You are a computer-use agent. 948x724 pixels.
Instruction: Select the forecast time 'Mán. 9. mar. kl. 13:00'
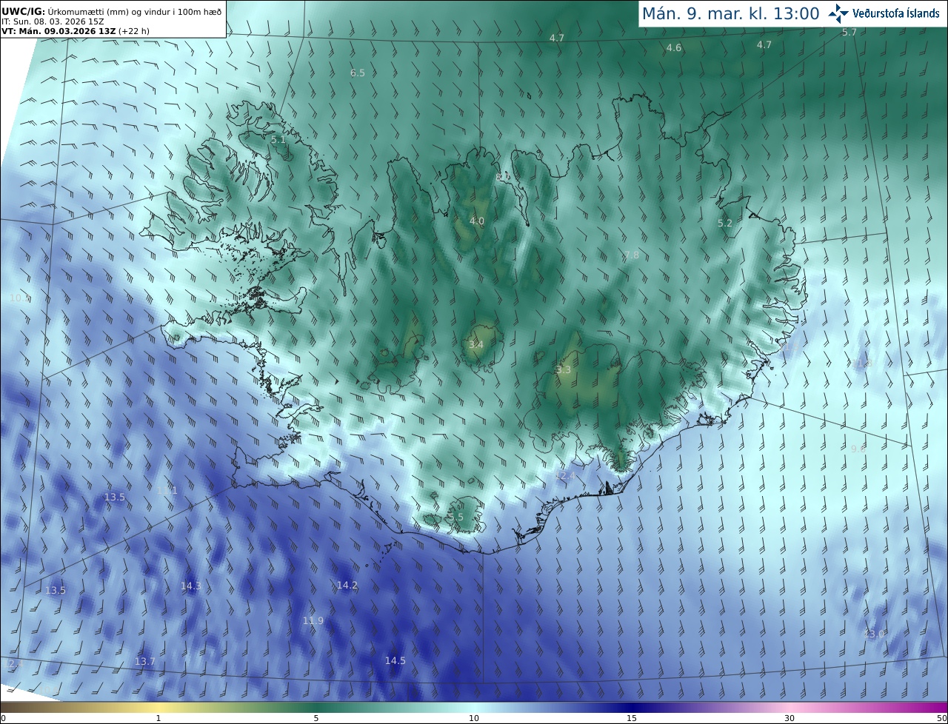pyautogui.click(x=730, y=13)
